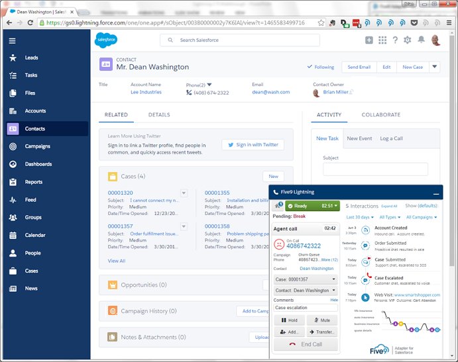Click the Edit button

[x=386, y=67]
